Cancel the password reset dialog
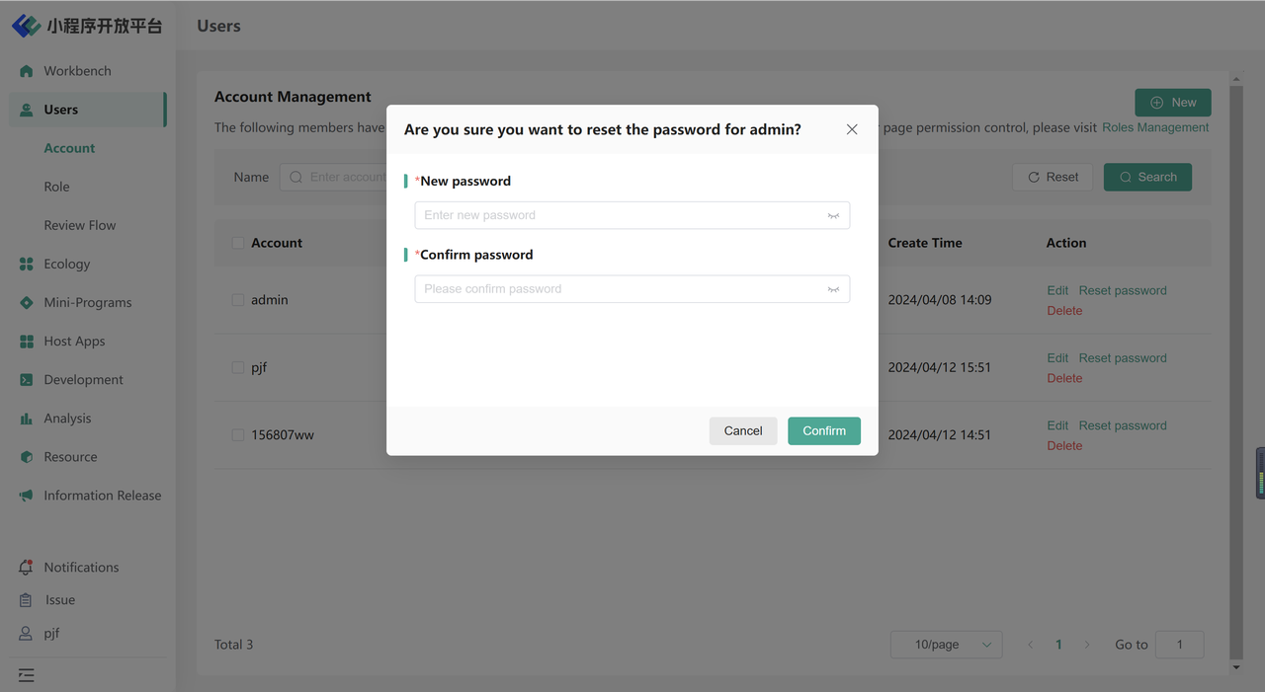This screenshot has width=1265, height=692. pos(743,430)
